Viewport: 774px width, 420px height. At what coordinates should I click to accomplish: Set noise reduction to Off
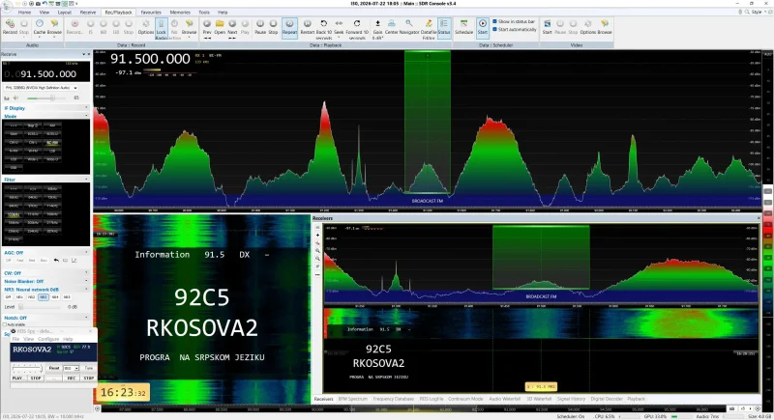[x=9, y=297]
